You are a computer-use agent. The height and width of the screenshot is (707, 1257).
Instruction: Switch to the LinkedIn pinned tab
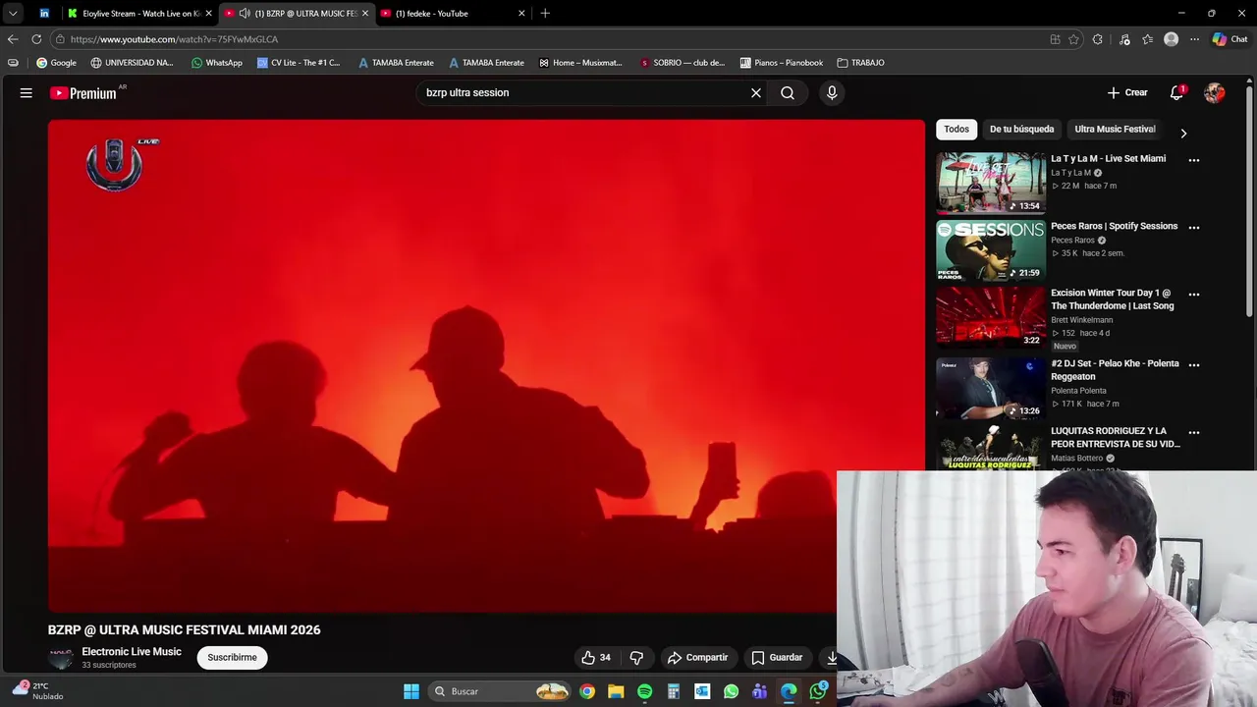point(44,14)
